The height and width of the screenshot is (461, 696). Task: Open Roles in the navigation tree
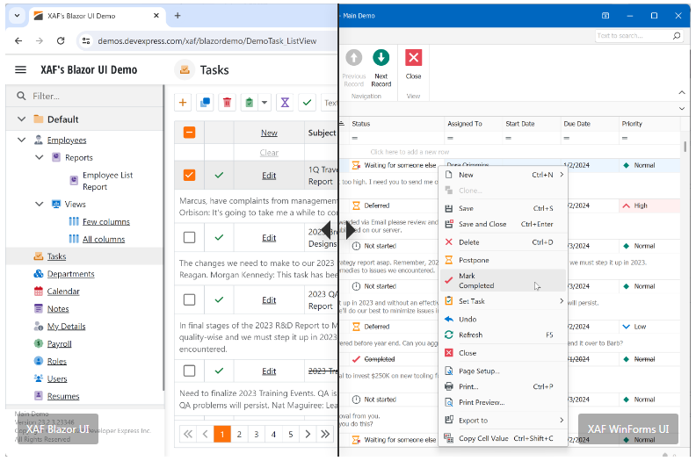57,361
